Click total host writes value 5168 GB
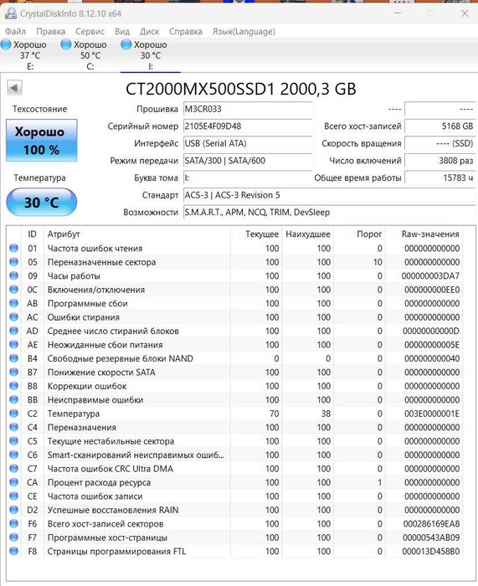The width and height of the screenshot is (478, 586). 439,126
